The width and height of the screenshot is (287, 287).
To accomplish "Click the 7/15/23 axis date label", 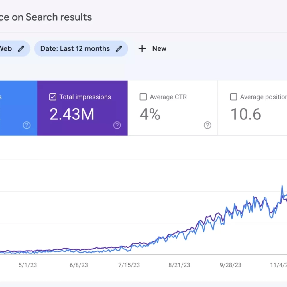I will [x=129, y=265].
